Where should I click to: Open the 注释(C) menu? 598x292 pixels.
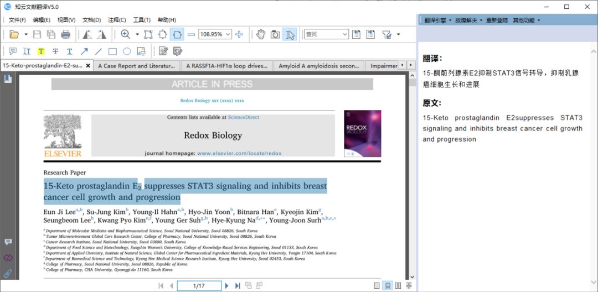[x=117, y=20]
